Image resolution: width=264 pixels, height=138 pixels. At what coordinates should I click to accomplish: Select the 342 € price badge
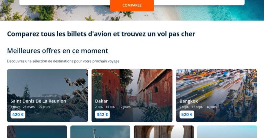102,115
